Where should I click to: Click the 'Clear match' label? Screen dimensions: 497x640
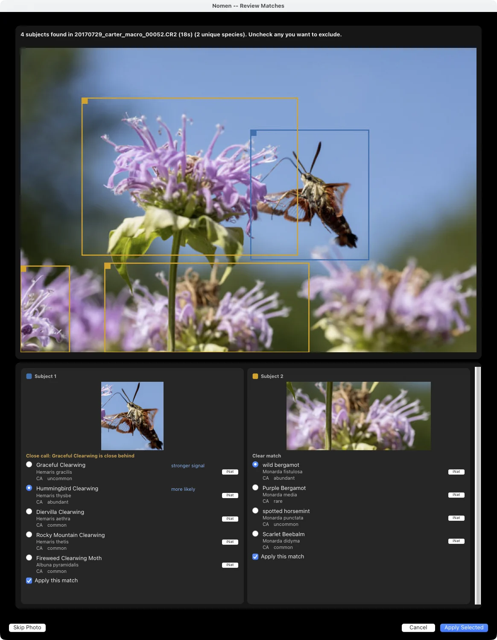click(267, 456)
